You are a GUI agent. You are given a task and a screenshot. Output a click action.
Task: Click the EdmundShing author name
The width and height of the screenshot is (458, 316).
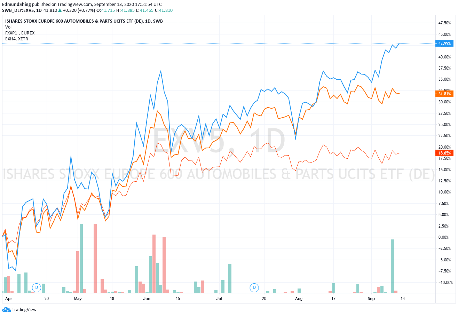tap(16, 4)
